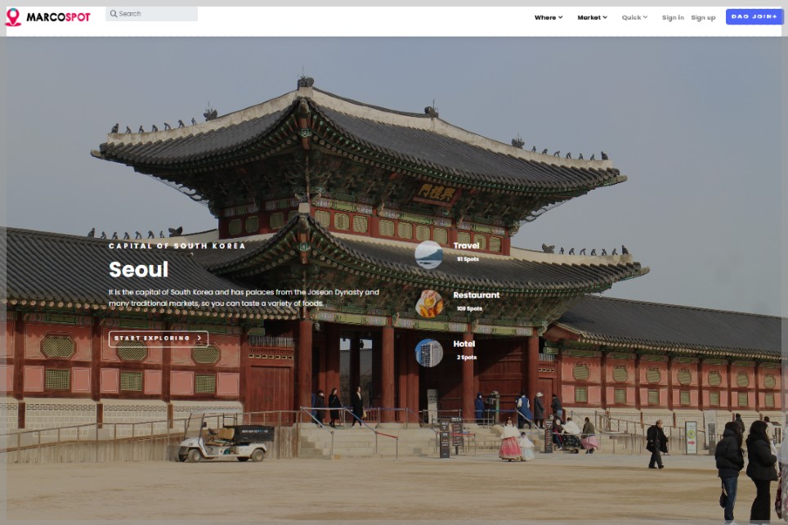
Task: Expand the Where dropdown menu
Action: point(548,17)
